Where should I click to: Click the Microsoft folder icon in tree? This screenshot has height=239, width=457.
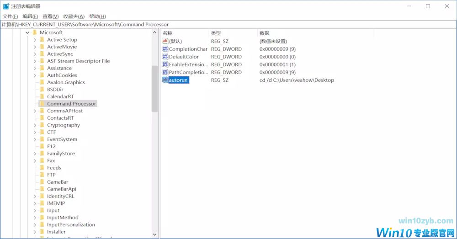coord(35,32)
